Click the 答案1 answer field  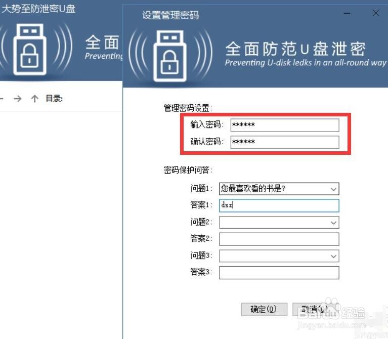(279, 205)
